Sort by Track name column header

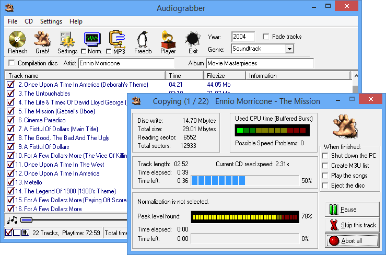click(x=85, y=76)
